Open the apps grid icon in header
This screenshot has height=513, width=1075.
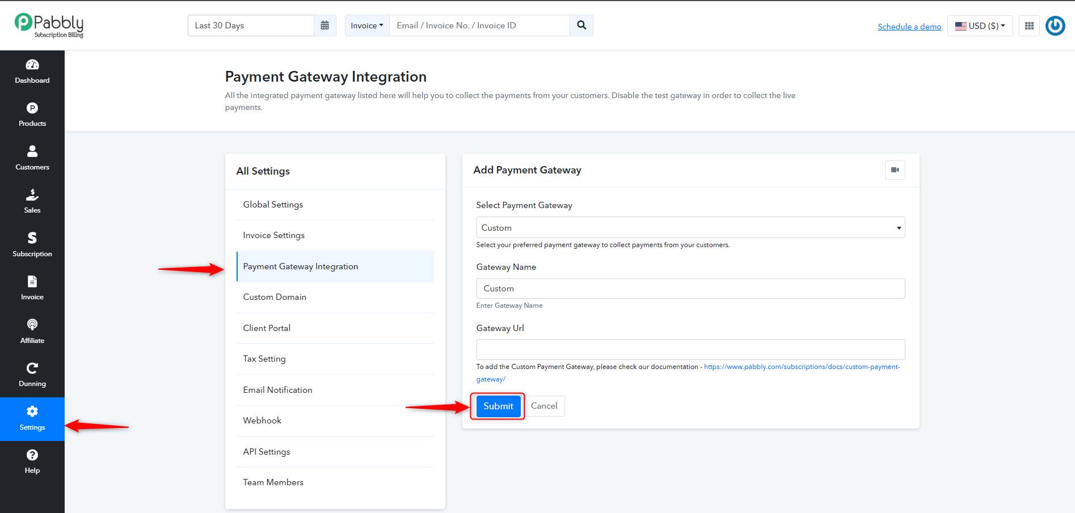(1029, 26)
